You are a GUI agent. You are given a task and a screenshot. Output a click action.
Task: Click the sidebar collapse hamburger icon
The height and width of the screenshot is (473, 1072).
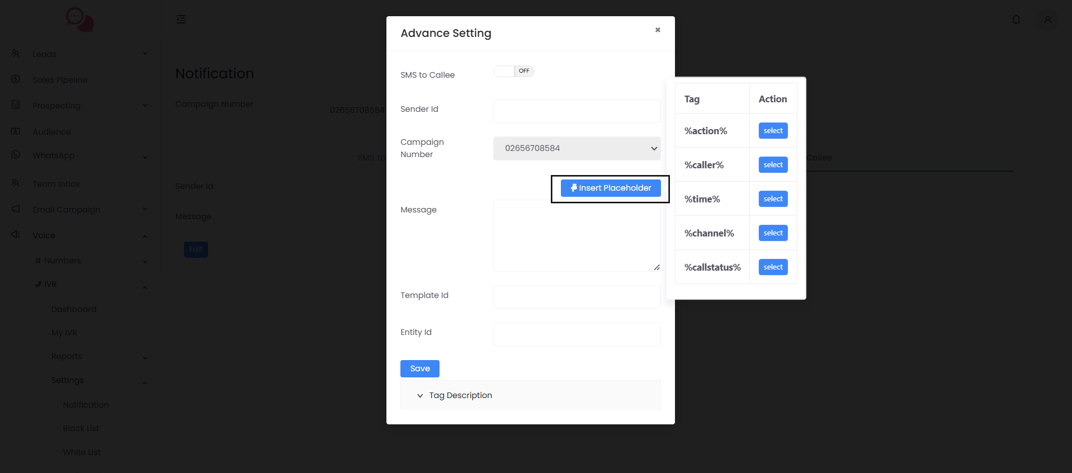(x=181, y=20)
